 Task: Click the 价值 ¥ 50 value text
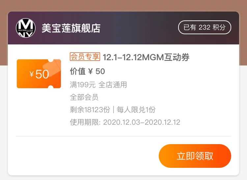[87, 71]
